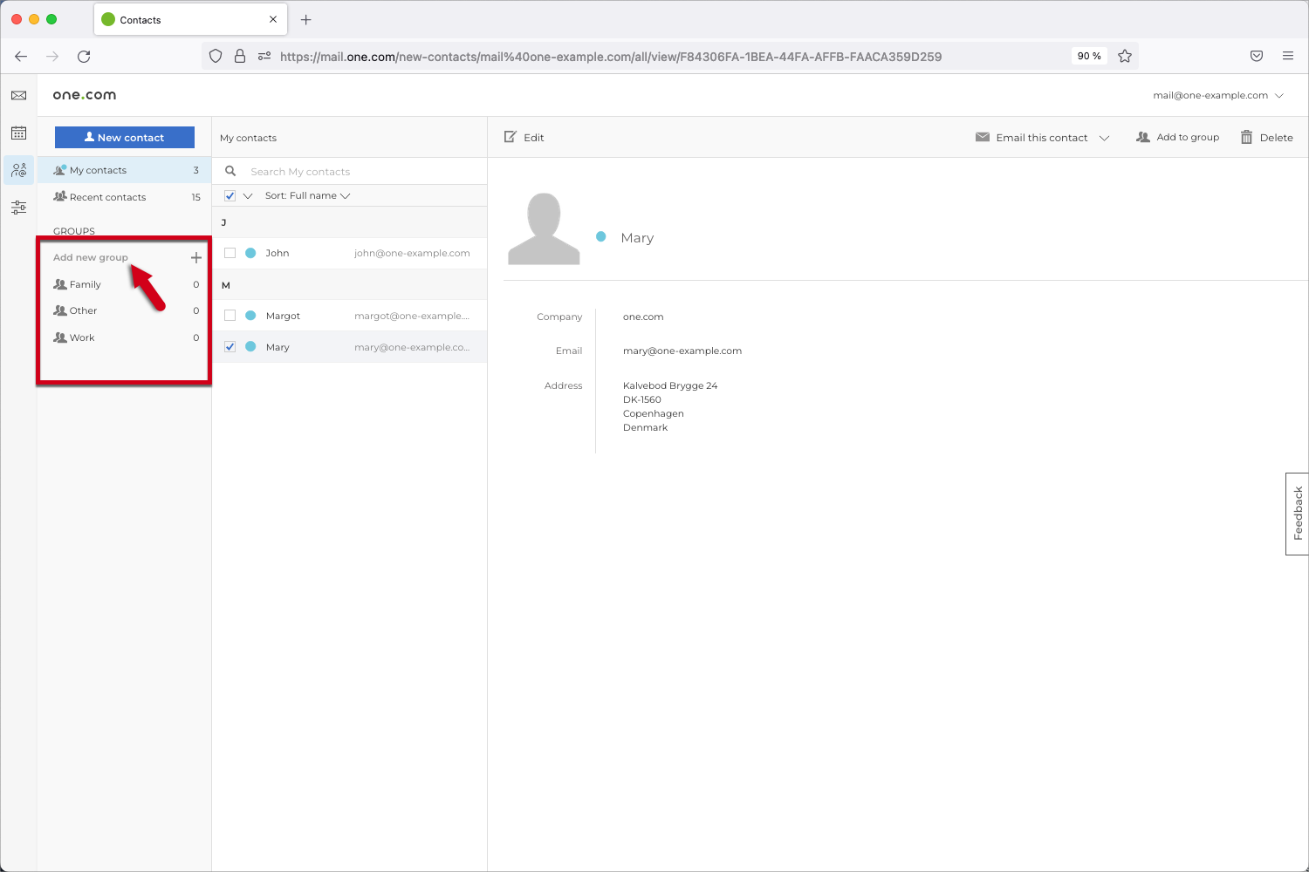Open the Calendar icon in left sidebar
The image size is (1309, 872).
pyautogui.click(x=18, y=133)
